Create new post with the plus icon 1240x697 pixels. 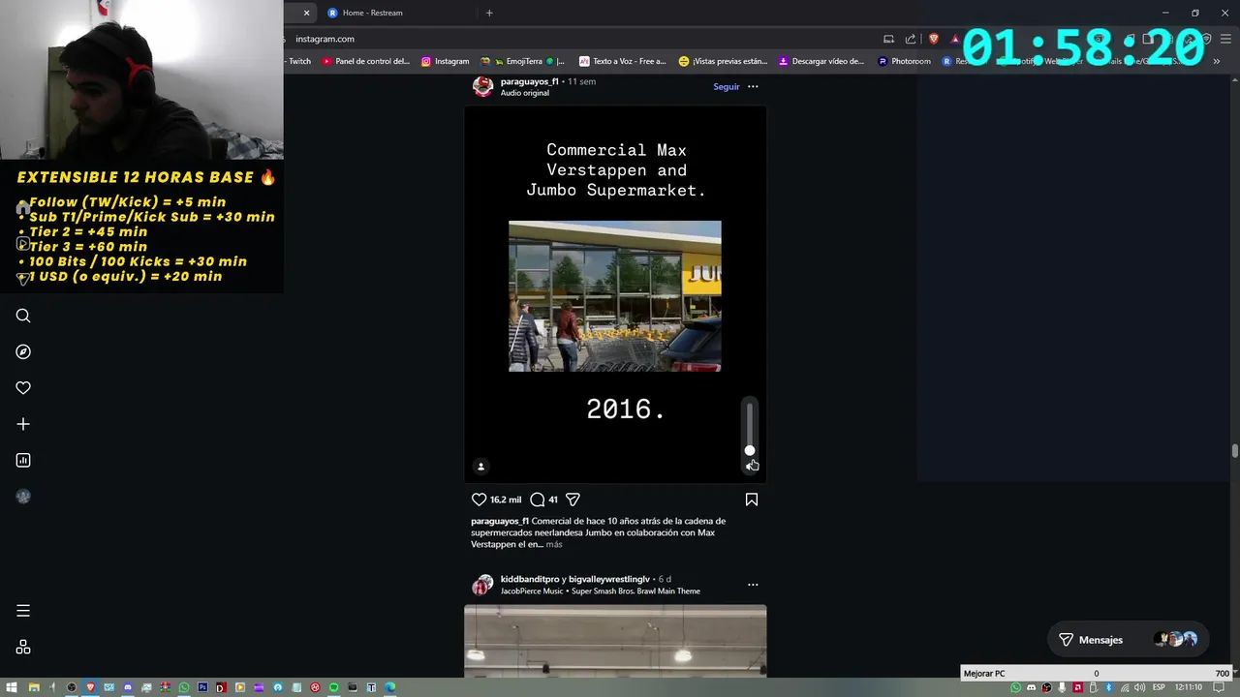pos(23,424)
